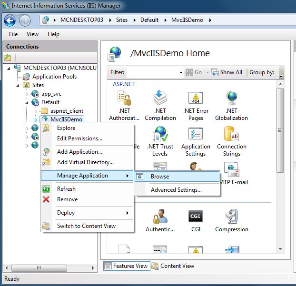Click the Filter text input field
296x286 pixels.
tap(152, 72)
